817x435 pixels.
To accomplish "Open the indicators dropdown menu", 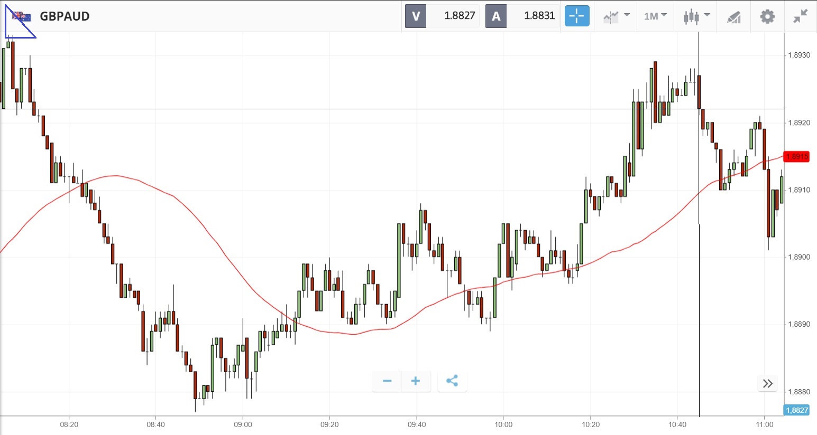I will click(x=616, y=16).
